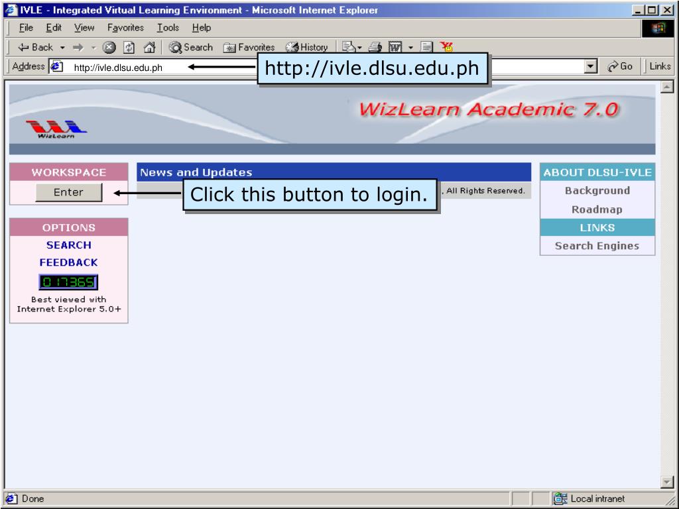Viewport: 679px width, 509px height.
Task: Click the URL text in the Address field
Action: pos(118,68)
